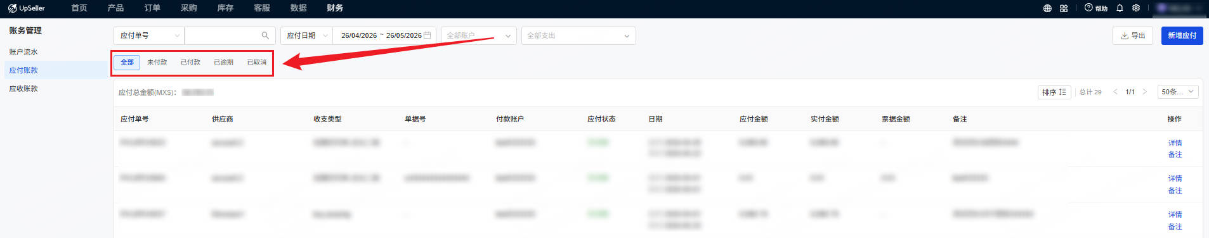Expand the 全部支出 dropdown
The width and height of the screenshot is (1209, 238).
(x=578, y=35)
